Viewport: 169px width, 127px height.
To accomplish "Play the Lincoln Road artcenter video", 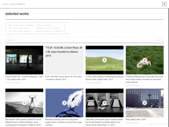I will click(24, 60).
